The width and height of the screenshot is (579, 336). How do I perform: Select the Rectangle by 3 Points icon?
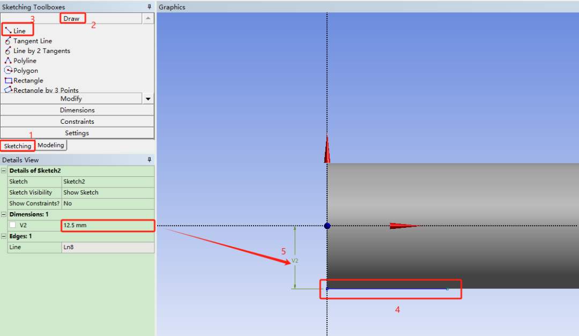click(8, 89)
